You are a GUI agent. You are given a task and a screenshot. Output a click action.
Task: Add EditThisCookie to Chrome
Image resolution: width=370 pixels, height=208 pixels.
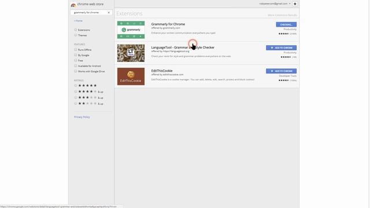(282, 71)
